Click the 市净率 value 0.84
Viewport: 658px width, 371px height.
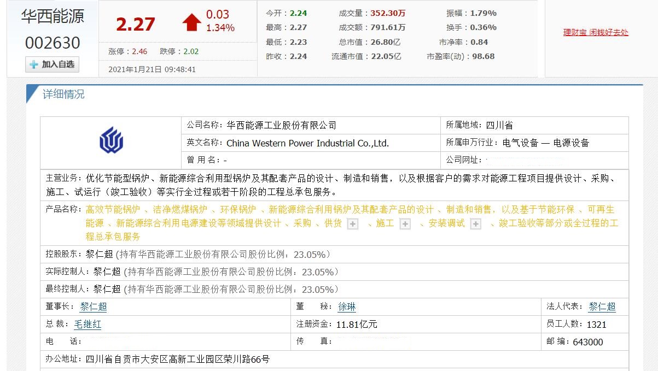(x=479, y=42)
